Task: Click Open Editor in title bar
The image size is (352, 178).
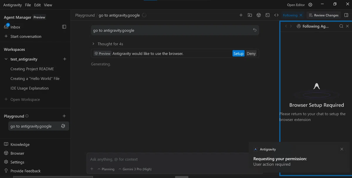Action: coord(296,5)
